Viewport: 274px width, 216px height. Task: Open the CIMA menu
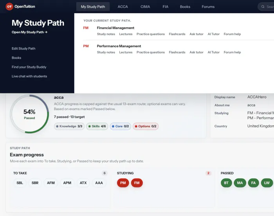[145, 7]
